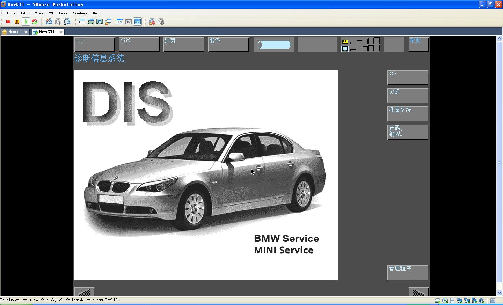Open the View menu
The height and width of the screenshot is (305, 503).
(x=39, y=13)
